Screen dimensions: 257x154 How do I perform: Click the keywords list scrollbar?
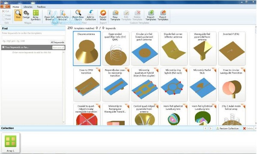click(x=63, y=87)
